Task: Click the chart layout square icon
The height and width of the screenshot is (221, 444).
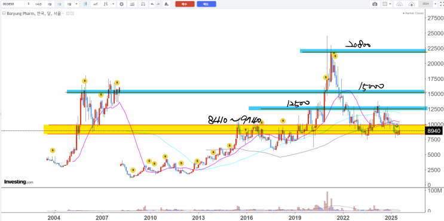Action: point(384,4)
